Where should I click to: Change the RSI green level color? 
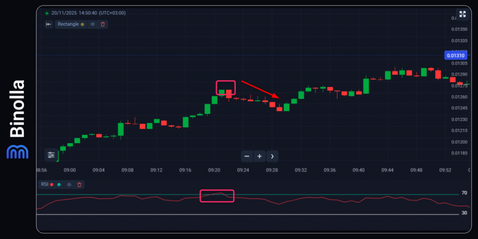click(59, 185)
